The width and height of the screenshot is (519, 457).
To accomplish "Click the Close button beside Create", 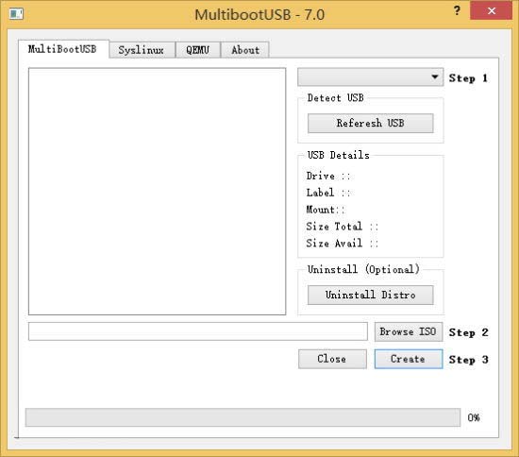I will (x=332, y=359).
